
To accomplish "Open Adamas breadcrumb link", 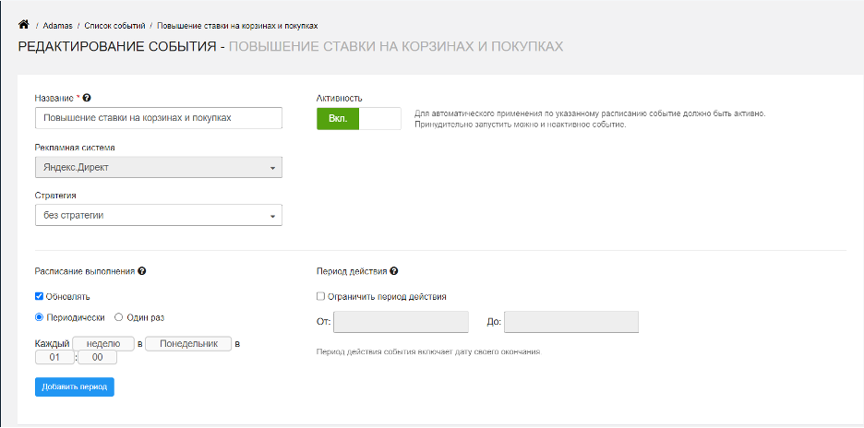I will click(58, 25).
